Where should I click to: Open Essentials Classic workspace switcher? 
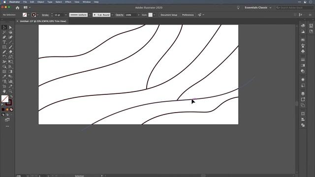258,8
